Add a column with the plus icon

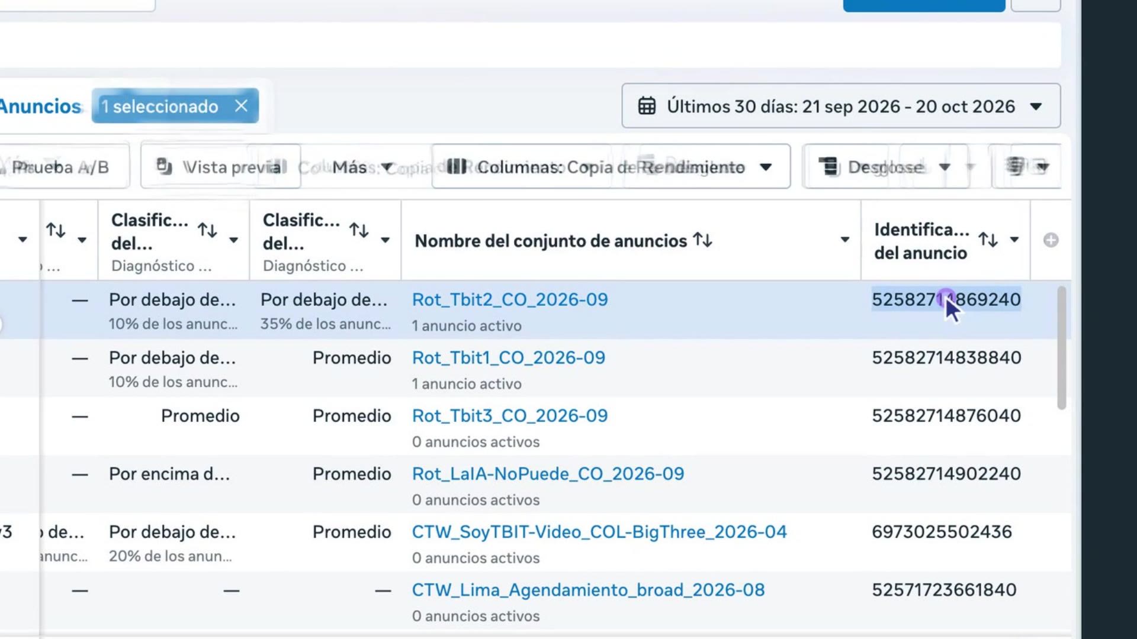point(1051,240)
